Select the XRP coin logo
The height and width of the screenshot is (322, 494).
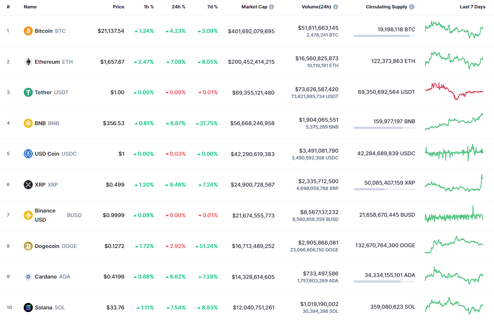coord(28,185)
